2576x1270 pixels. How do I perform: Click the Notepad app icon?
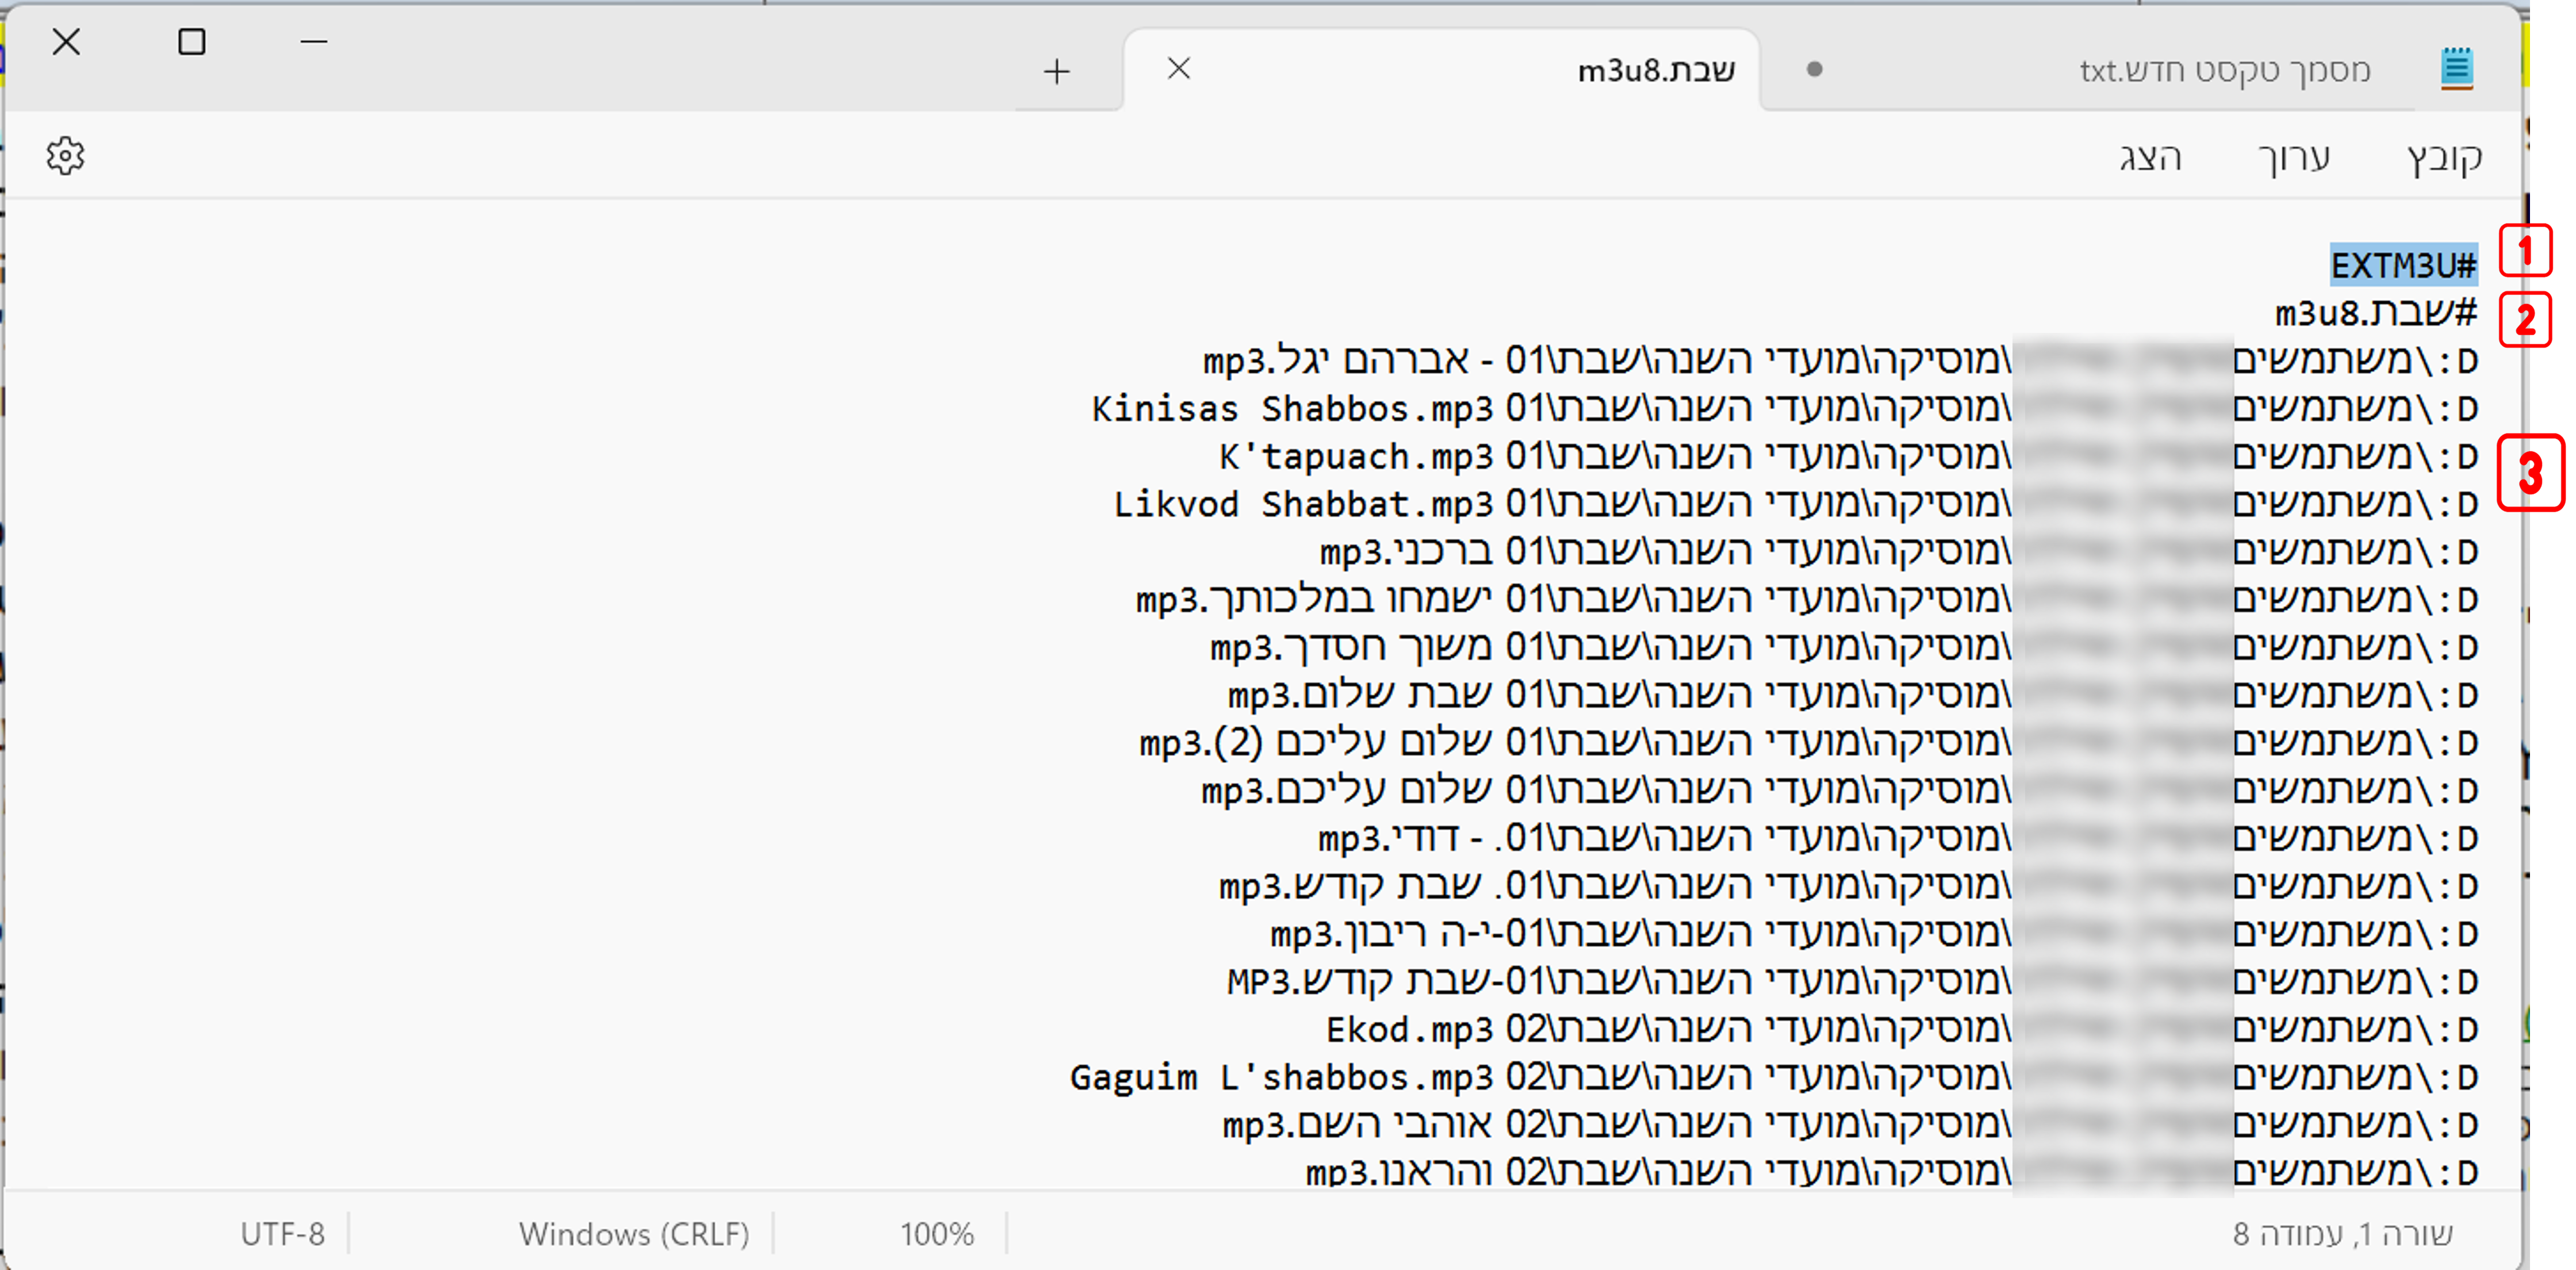[x=2456, y=68]
